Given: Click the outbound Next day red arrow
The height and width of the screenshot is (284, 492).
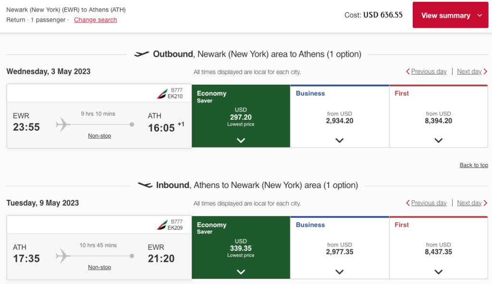Looking at the screenshot, I should click(x=485, y=72).
